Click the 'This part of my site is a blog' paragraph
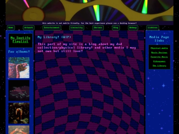The image size is (179, 134). coord(87,48)
